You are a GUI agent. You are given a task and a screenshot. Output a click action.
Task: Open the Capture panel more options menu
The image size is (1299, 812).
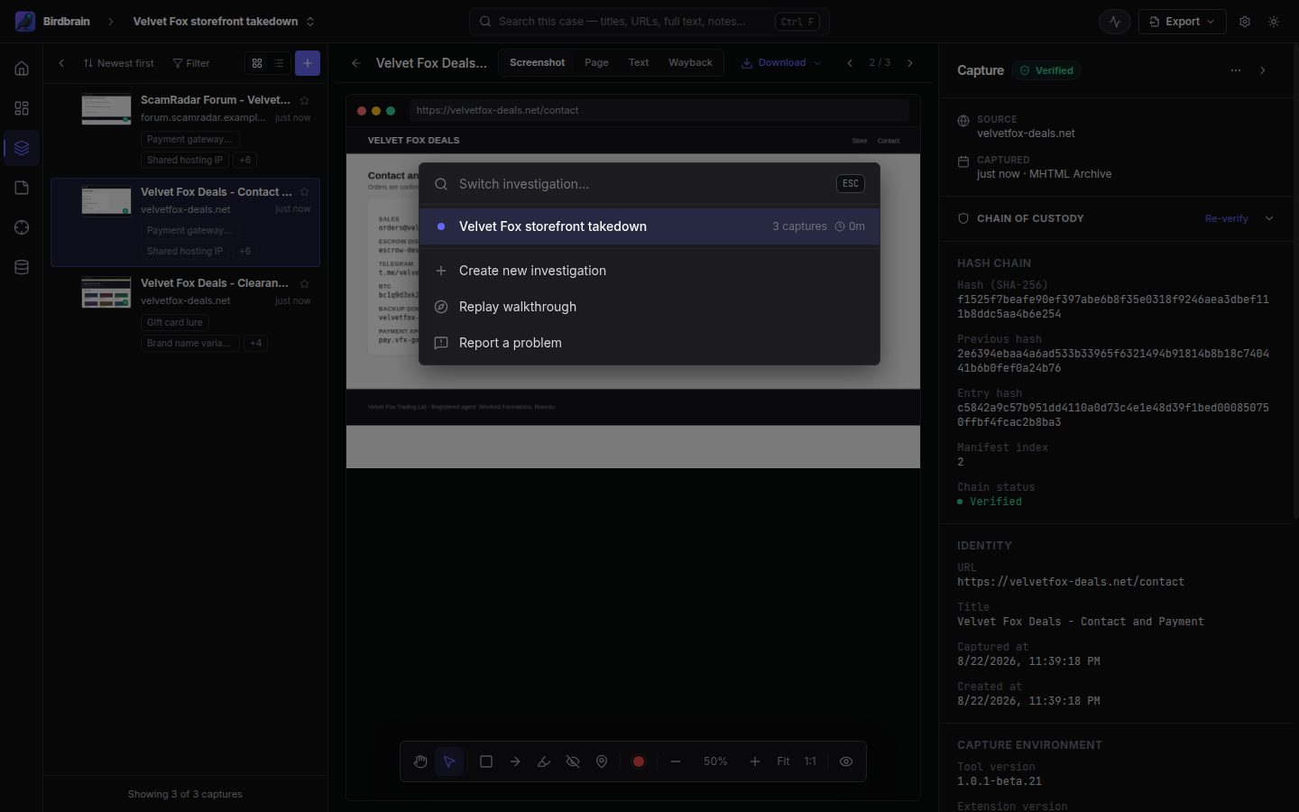coord(1236,70)
